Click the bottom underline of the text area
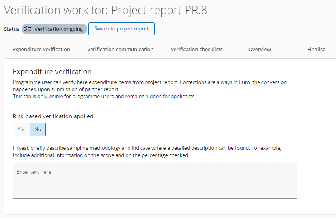The width and height of the screenshot is (336, 218). [x=155, y=198]
